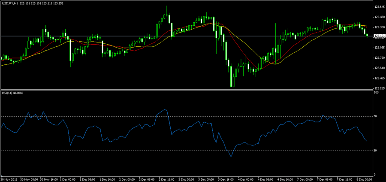Click the USDJPY,H1 chart title label
Viewport: 386px width, 182px height.
[10, 3]
